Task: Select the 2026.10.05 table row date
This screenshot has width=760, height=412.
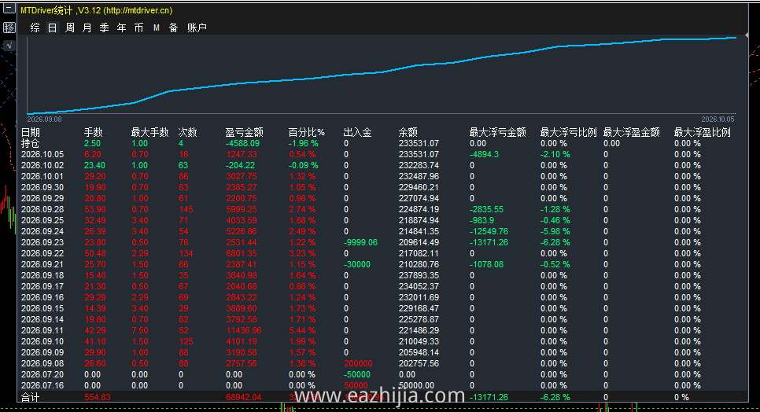Action: click(42, 154)
